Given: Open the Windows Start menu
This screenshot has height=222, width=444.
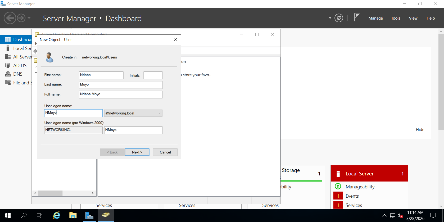Looking at the screenshot, I should pos(8,215).
